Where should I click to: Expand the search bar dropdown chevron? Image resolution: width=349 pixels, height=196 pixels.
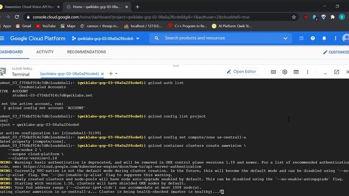285,38
